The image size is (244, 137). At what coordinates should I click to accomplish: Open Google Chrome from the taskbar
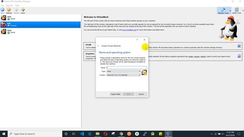tap(121, 134)
